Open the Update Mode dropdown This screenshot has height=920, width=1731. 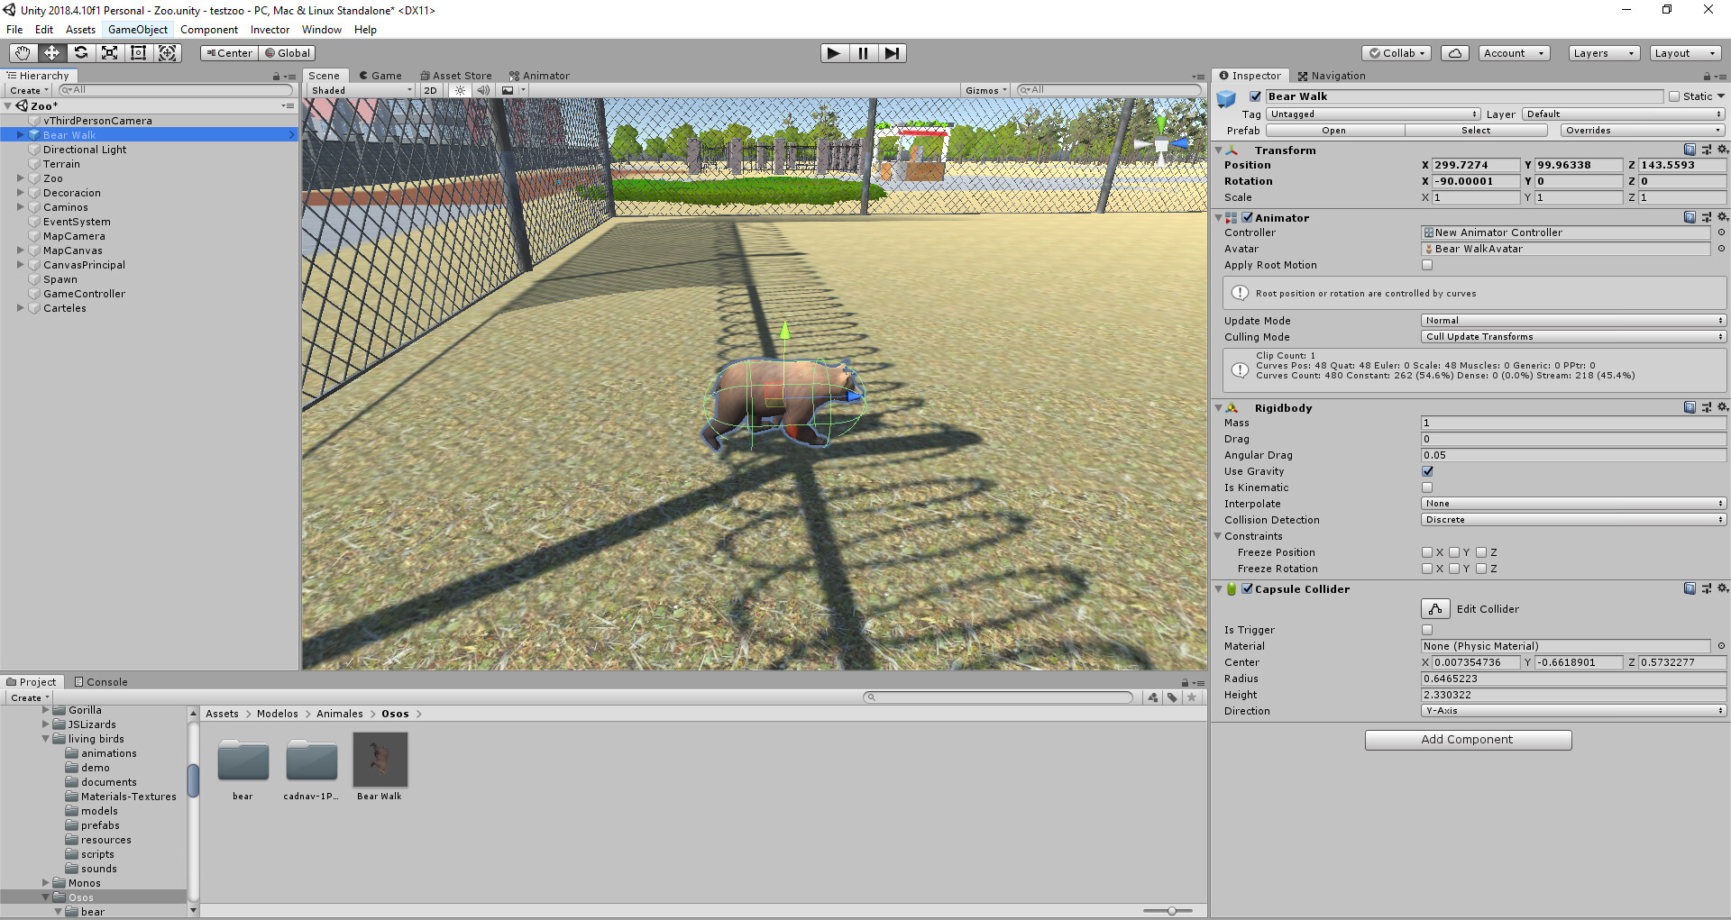click(1573, 321)
